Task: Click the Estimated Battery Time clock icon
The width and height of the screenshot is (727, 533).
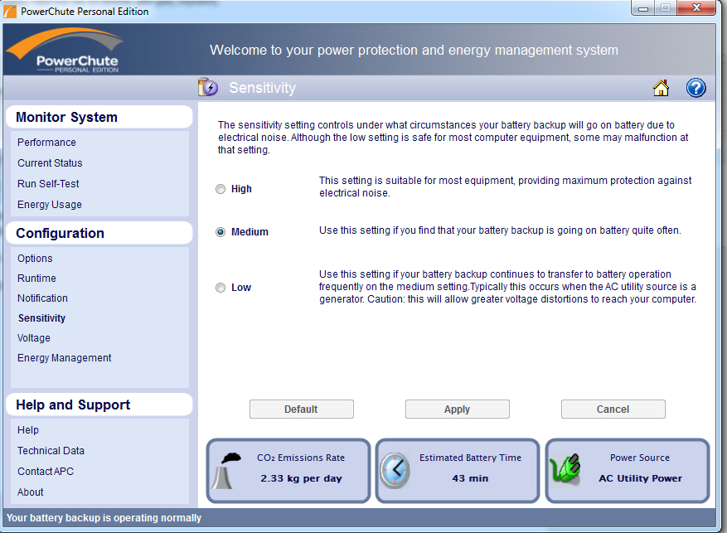Action: click(395, 471)
